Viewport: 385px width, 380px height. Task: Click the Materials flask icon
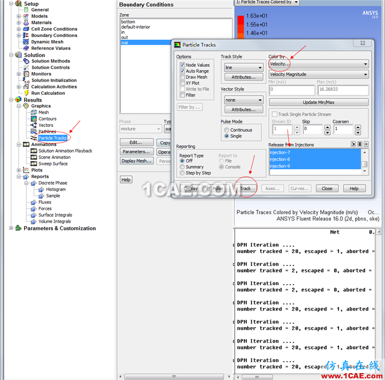click(x=26, y=22)
